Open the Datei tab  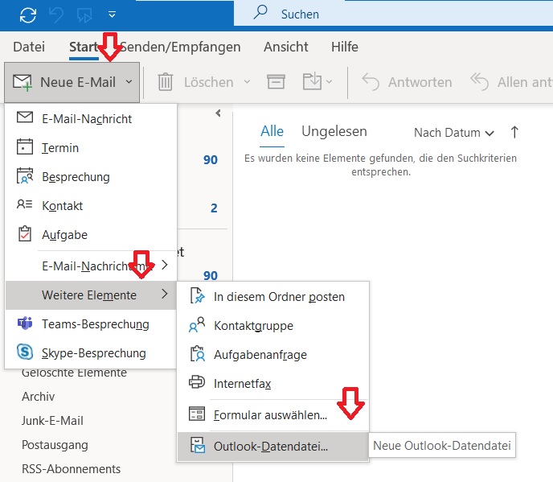click(x=29, y=47)
